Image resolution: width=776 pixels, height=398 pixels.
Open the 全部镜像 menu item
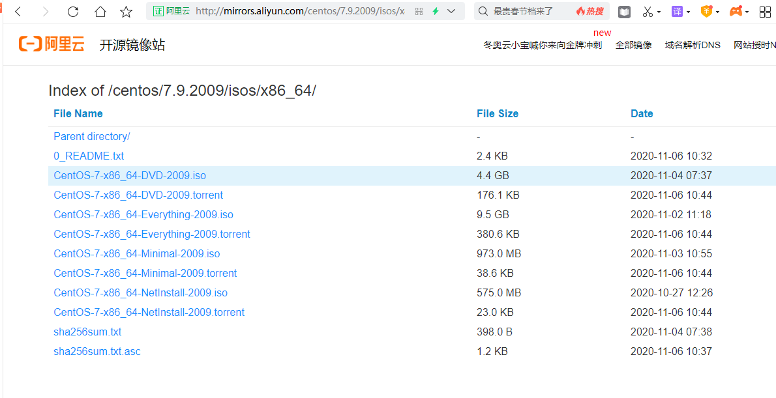[x=633, y=45]
